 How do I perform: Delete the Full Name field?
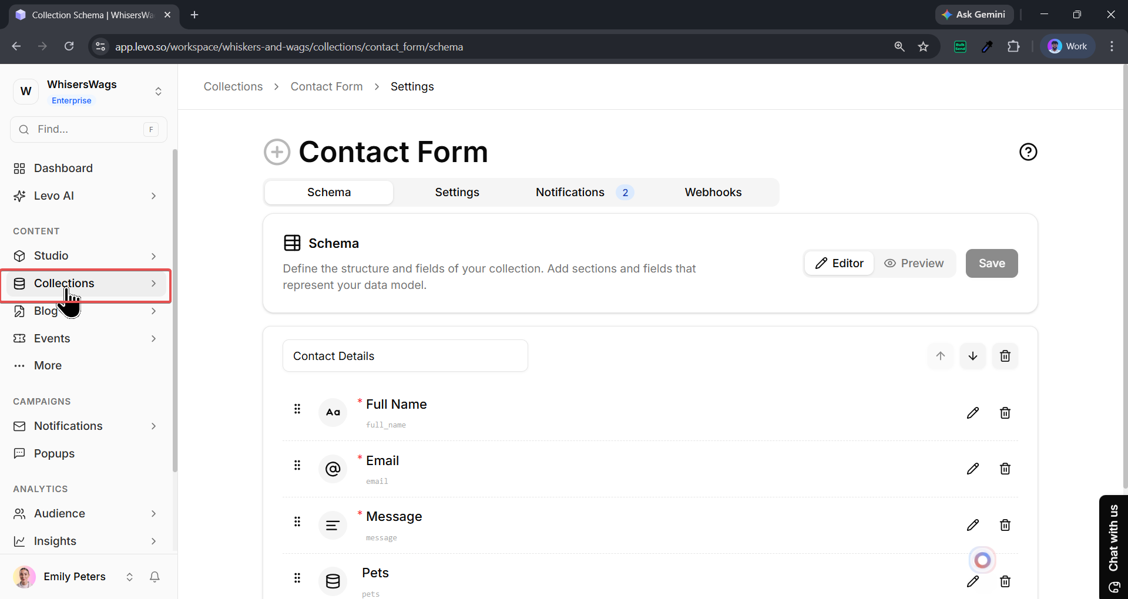click(1005, 413)
